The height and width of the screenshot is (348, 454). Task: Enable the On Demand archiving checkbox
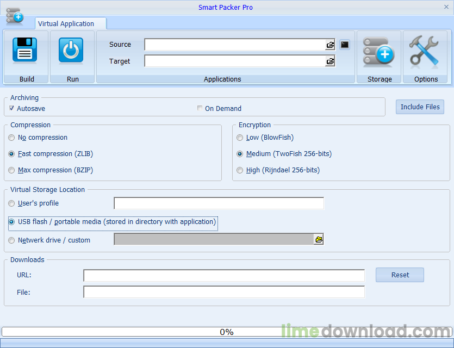point(200,108)
